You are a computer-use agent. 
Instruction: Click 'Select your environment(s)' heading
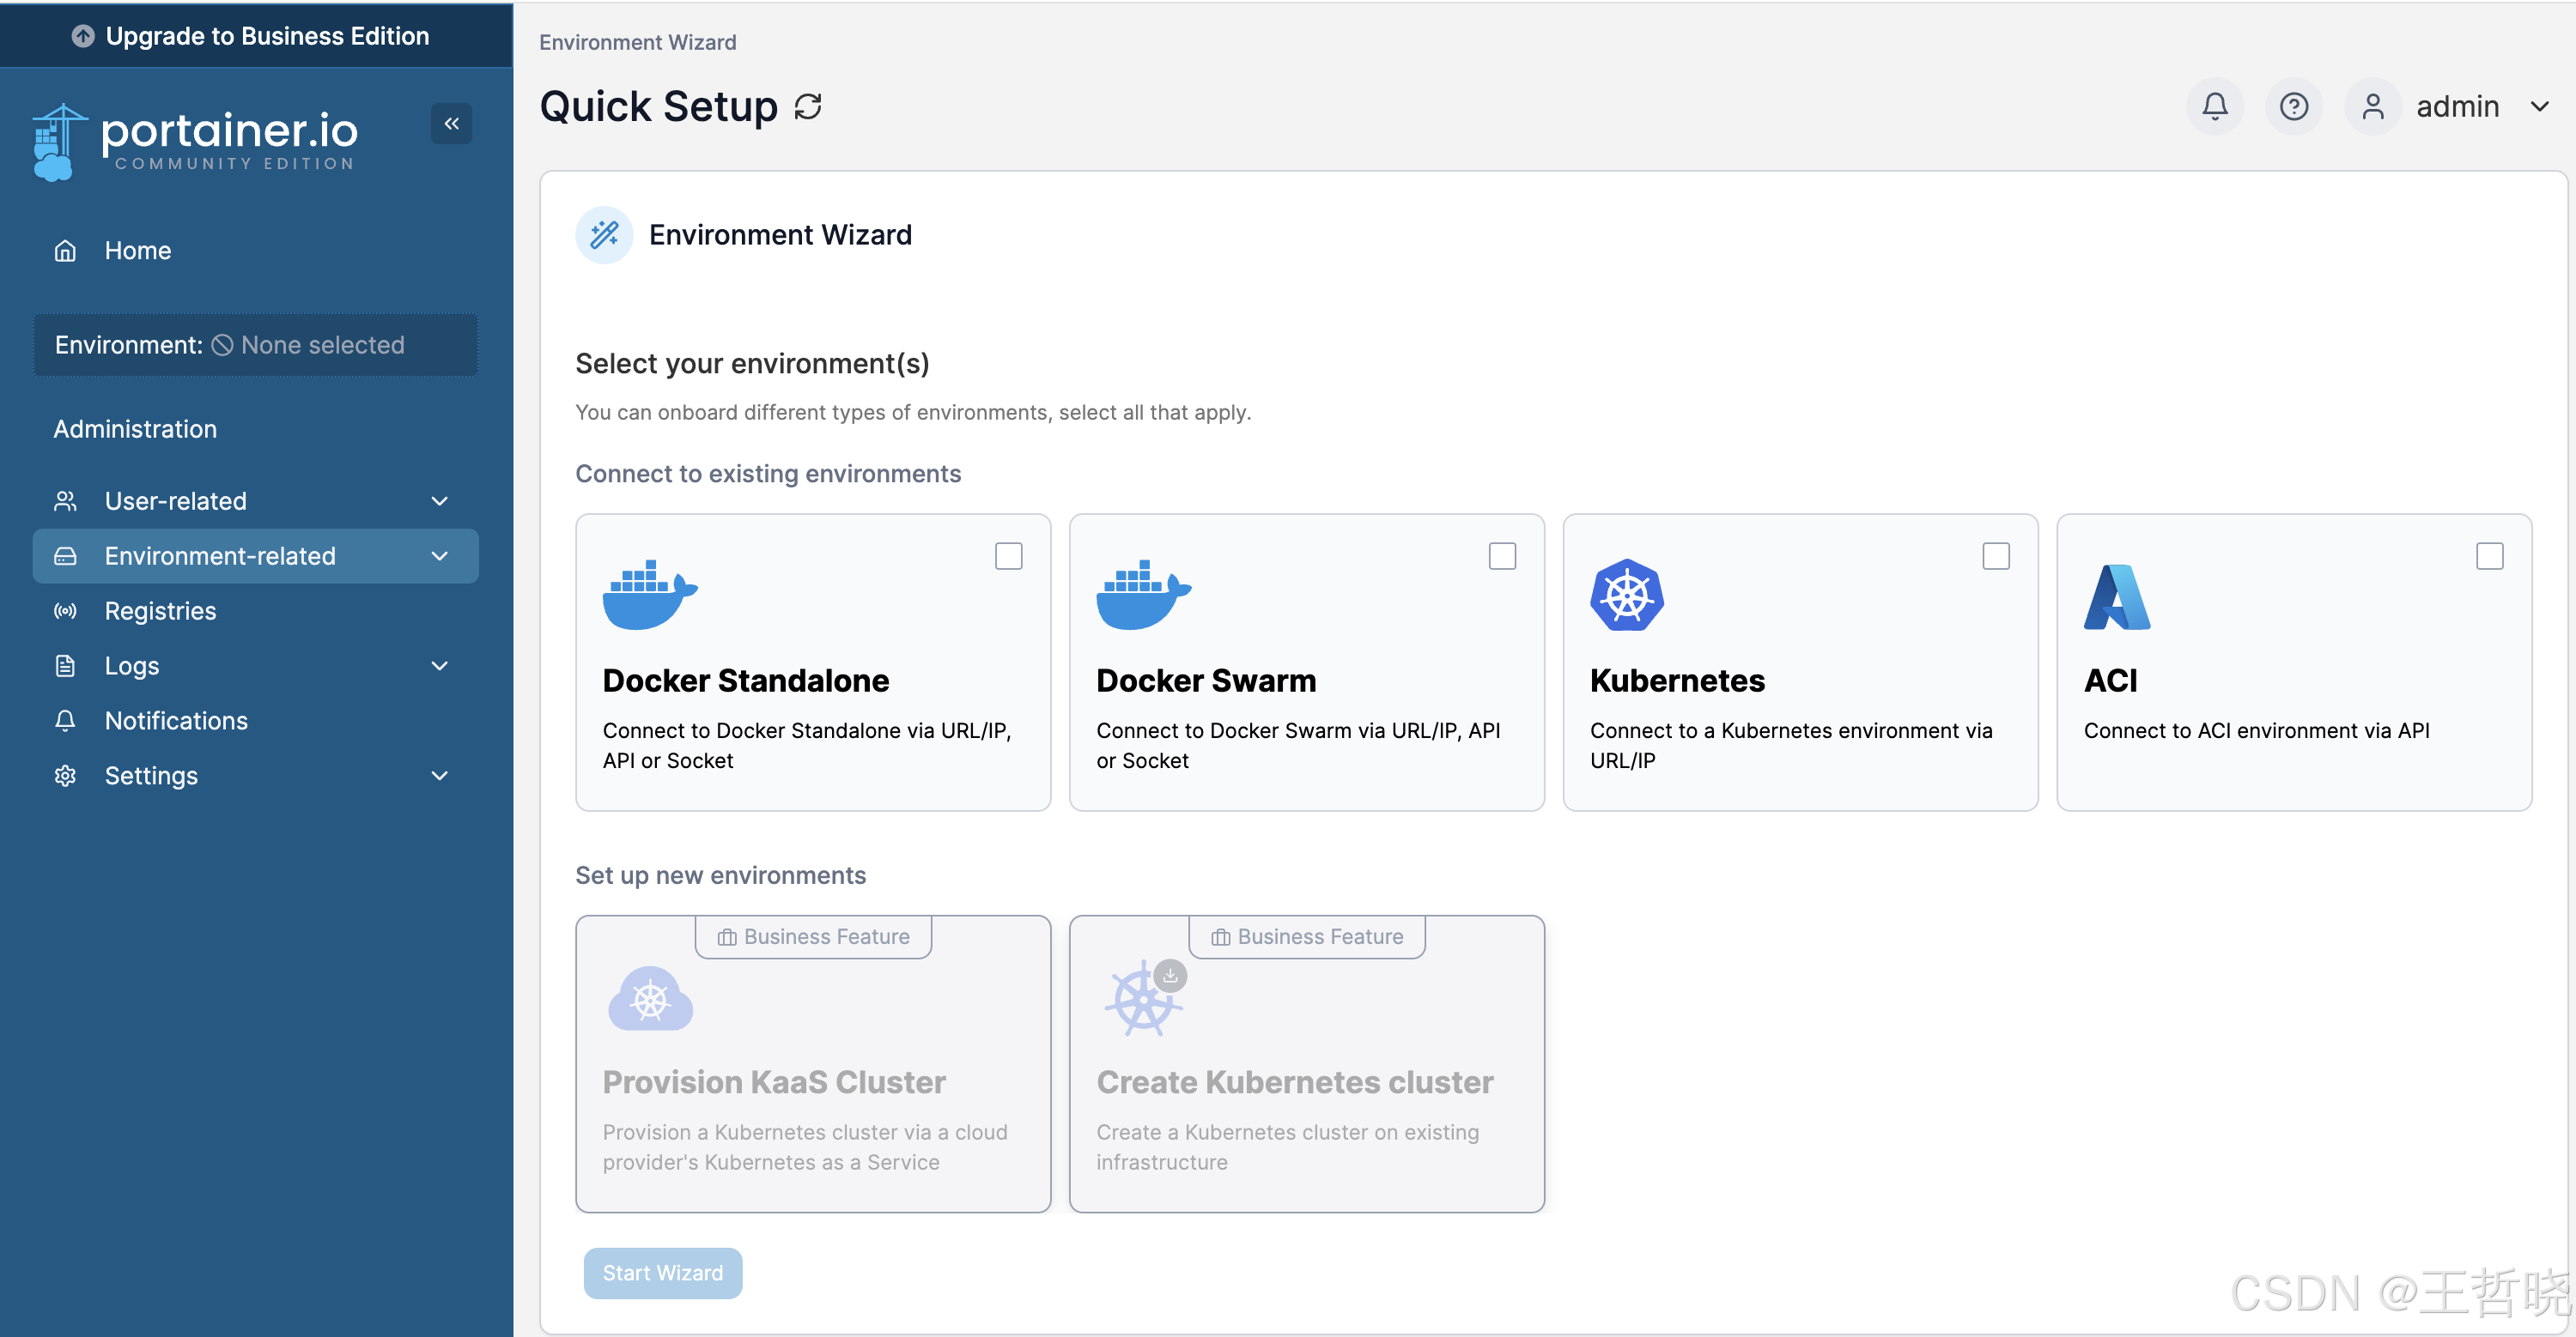click(x=752, y=364)
